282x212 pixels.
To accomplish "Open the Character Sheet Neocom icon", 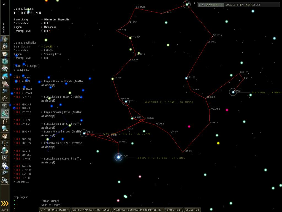I will [5, 39].
